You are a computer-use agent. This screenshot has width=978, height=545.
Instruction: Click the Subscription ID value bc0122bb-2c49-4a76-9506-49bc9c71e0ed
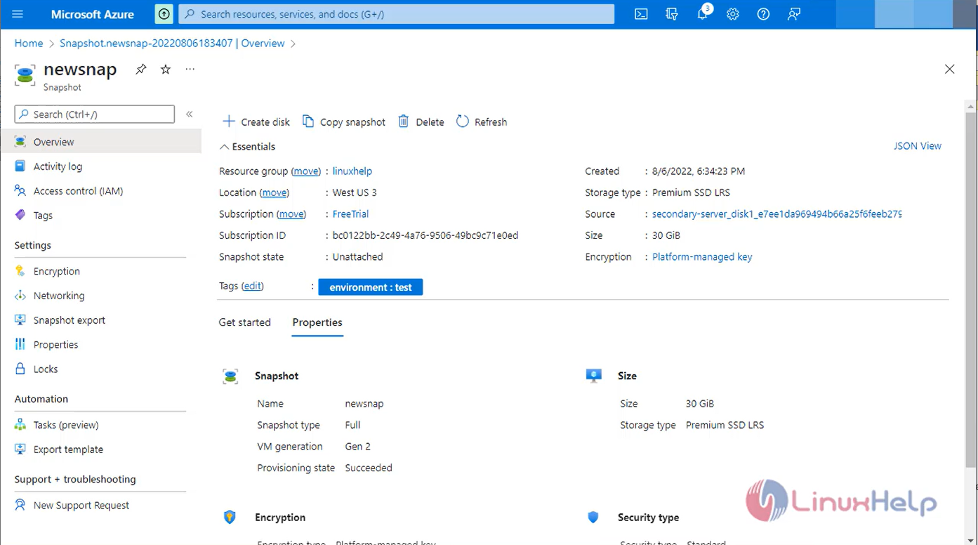click(425, 235)
